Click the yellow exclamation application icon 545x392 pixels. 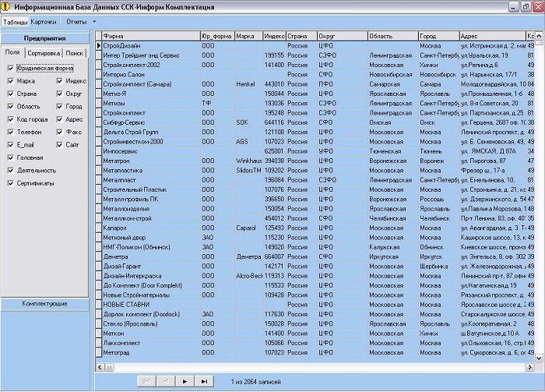[x=5, y=6]
